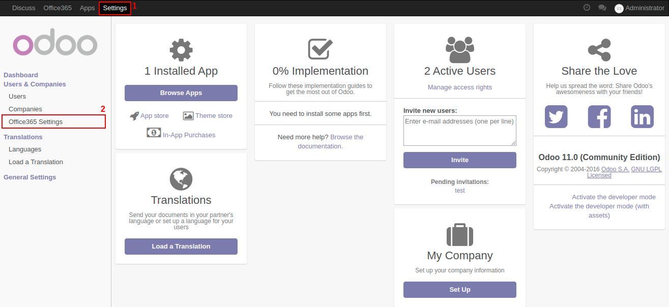
Task: Open the In-App Purchases link
Action: tap(189, 135)
